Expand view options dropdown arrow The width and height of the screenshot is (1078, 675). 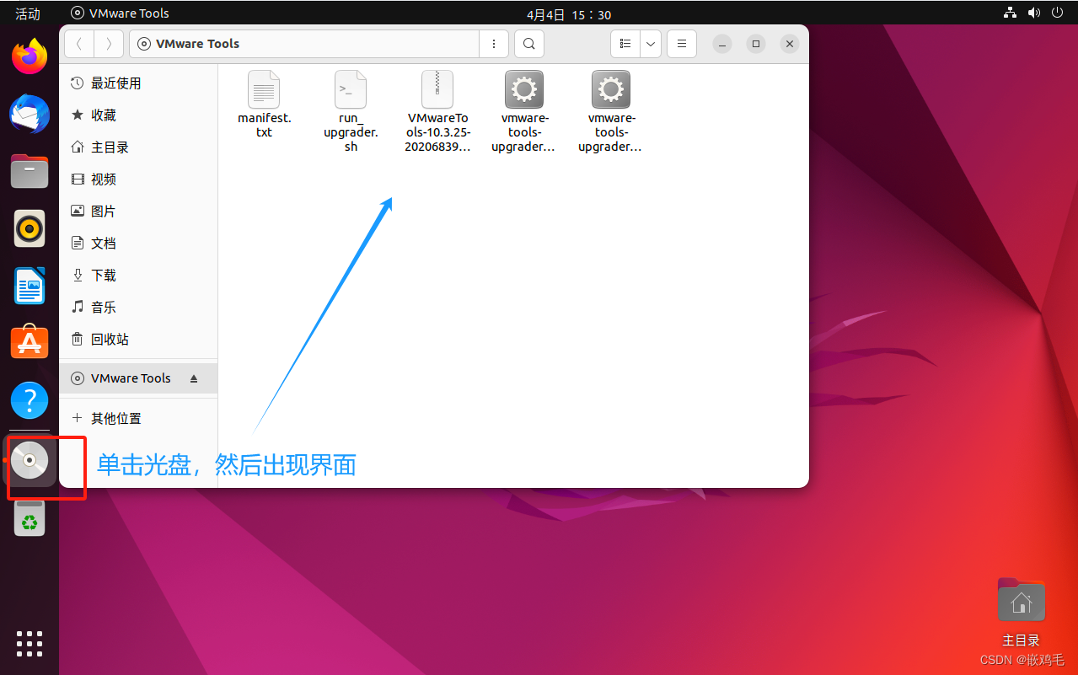click(x=651, y=44)
